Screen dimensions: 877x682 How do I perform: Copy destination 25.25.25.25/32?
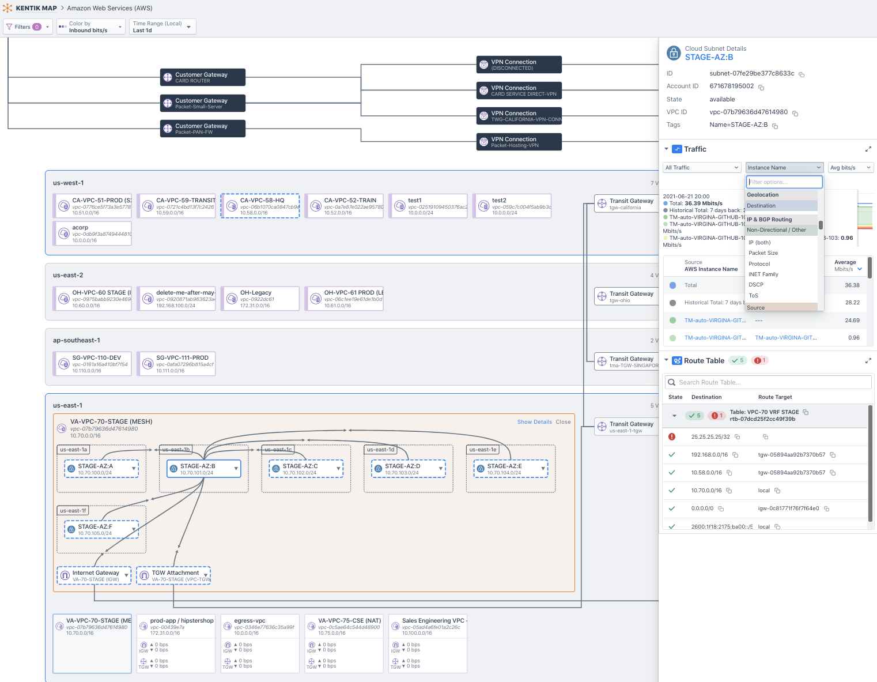coord(738,437)
